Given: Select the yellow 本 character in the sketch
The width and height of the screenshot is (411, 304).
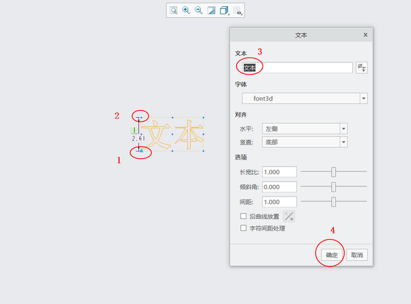Looking at the screenshot, I should pos(189,135).
